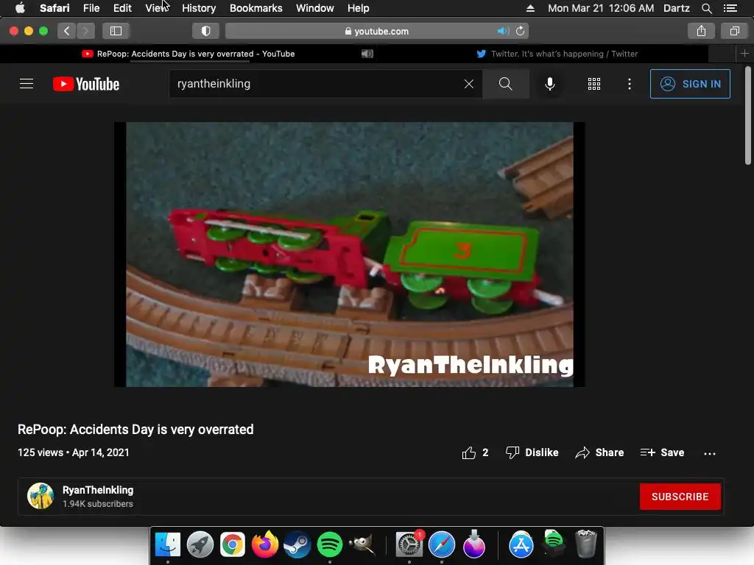This screenshot has height=565, width=754.
Task: Open the Safari share button
Action: click(701, 31)
